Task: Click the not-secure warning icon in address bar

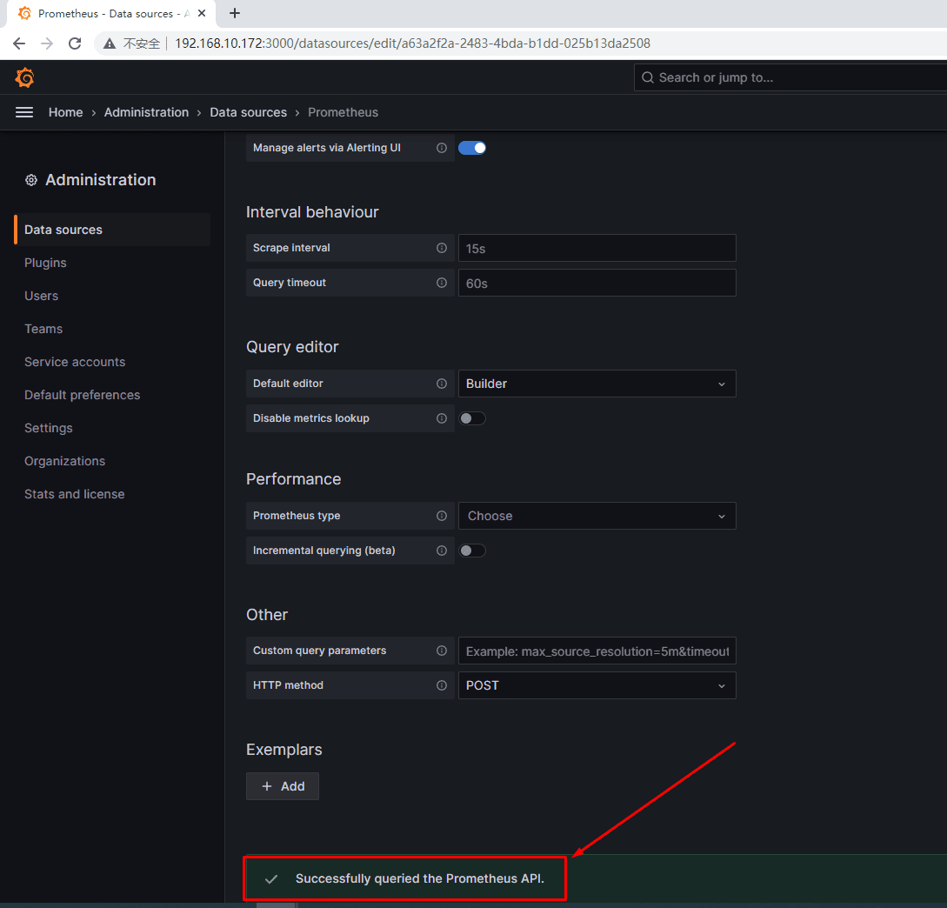Action: pyautogui.click(x=110, y=43)
